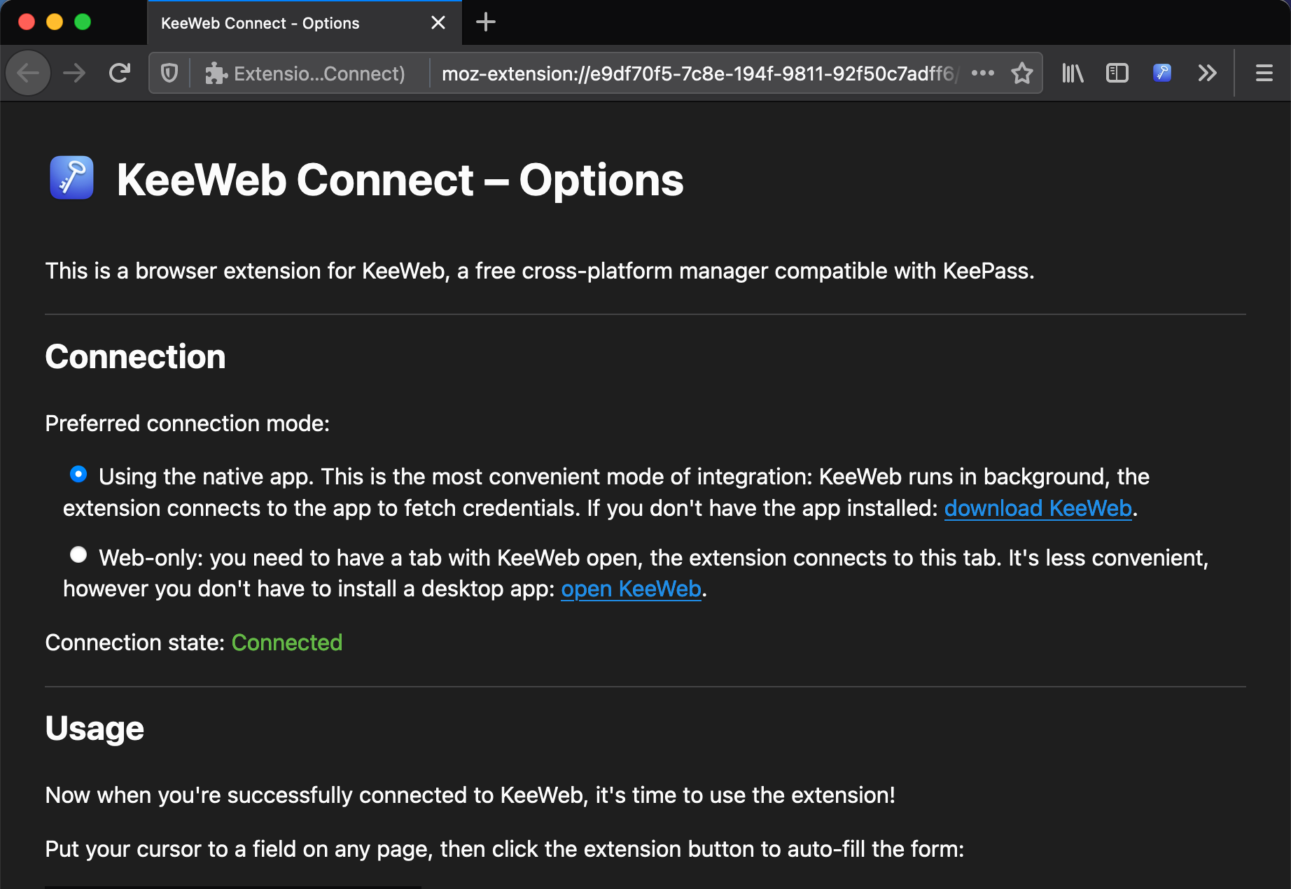Go forward with the forward arrow
Screen dimensions: 1291x889
pyautogui.click(x=74, y=73)
